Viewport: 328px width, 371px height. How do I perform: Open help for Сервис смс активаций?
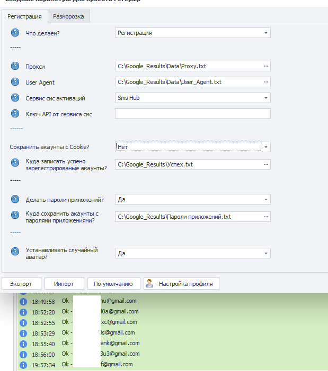pyautogui.click(x=15, y=98)
